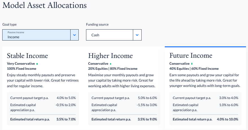This screenshot has width=248, height=130.
Task: Click the Model Asset Allocations title
Action: 45,5
